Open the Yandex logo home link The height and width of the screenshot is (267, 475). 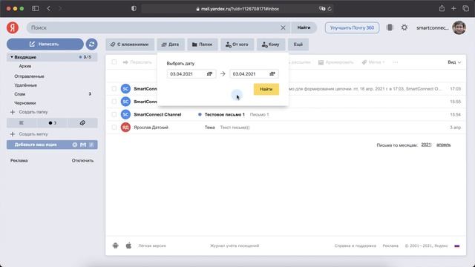coord(13,27)
